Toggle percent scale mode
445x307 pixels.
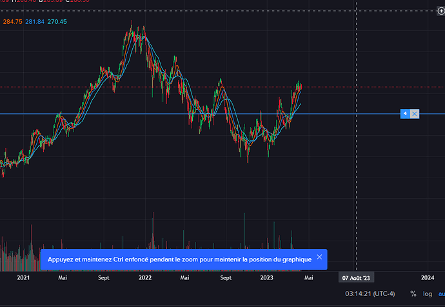point(413,294)
